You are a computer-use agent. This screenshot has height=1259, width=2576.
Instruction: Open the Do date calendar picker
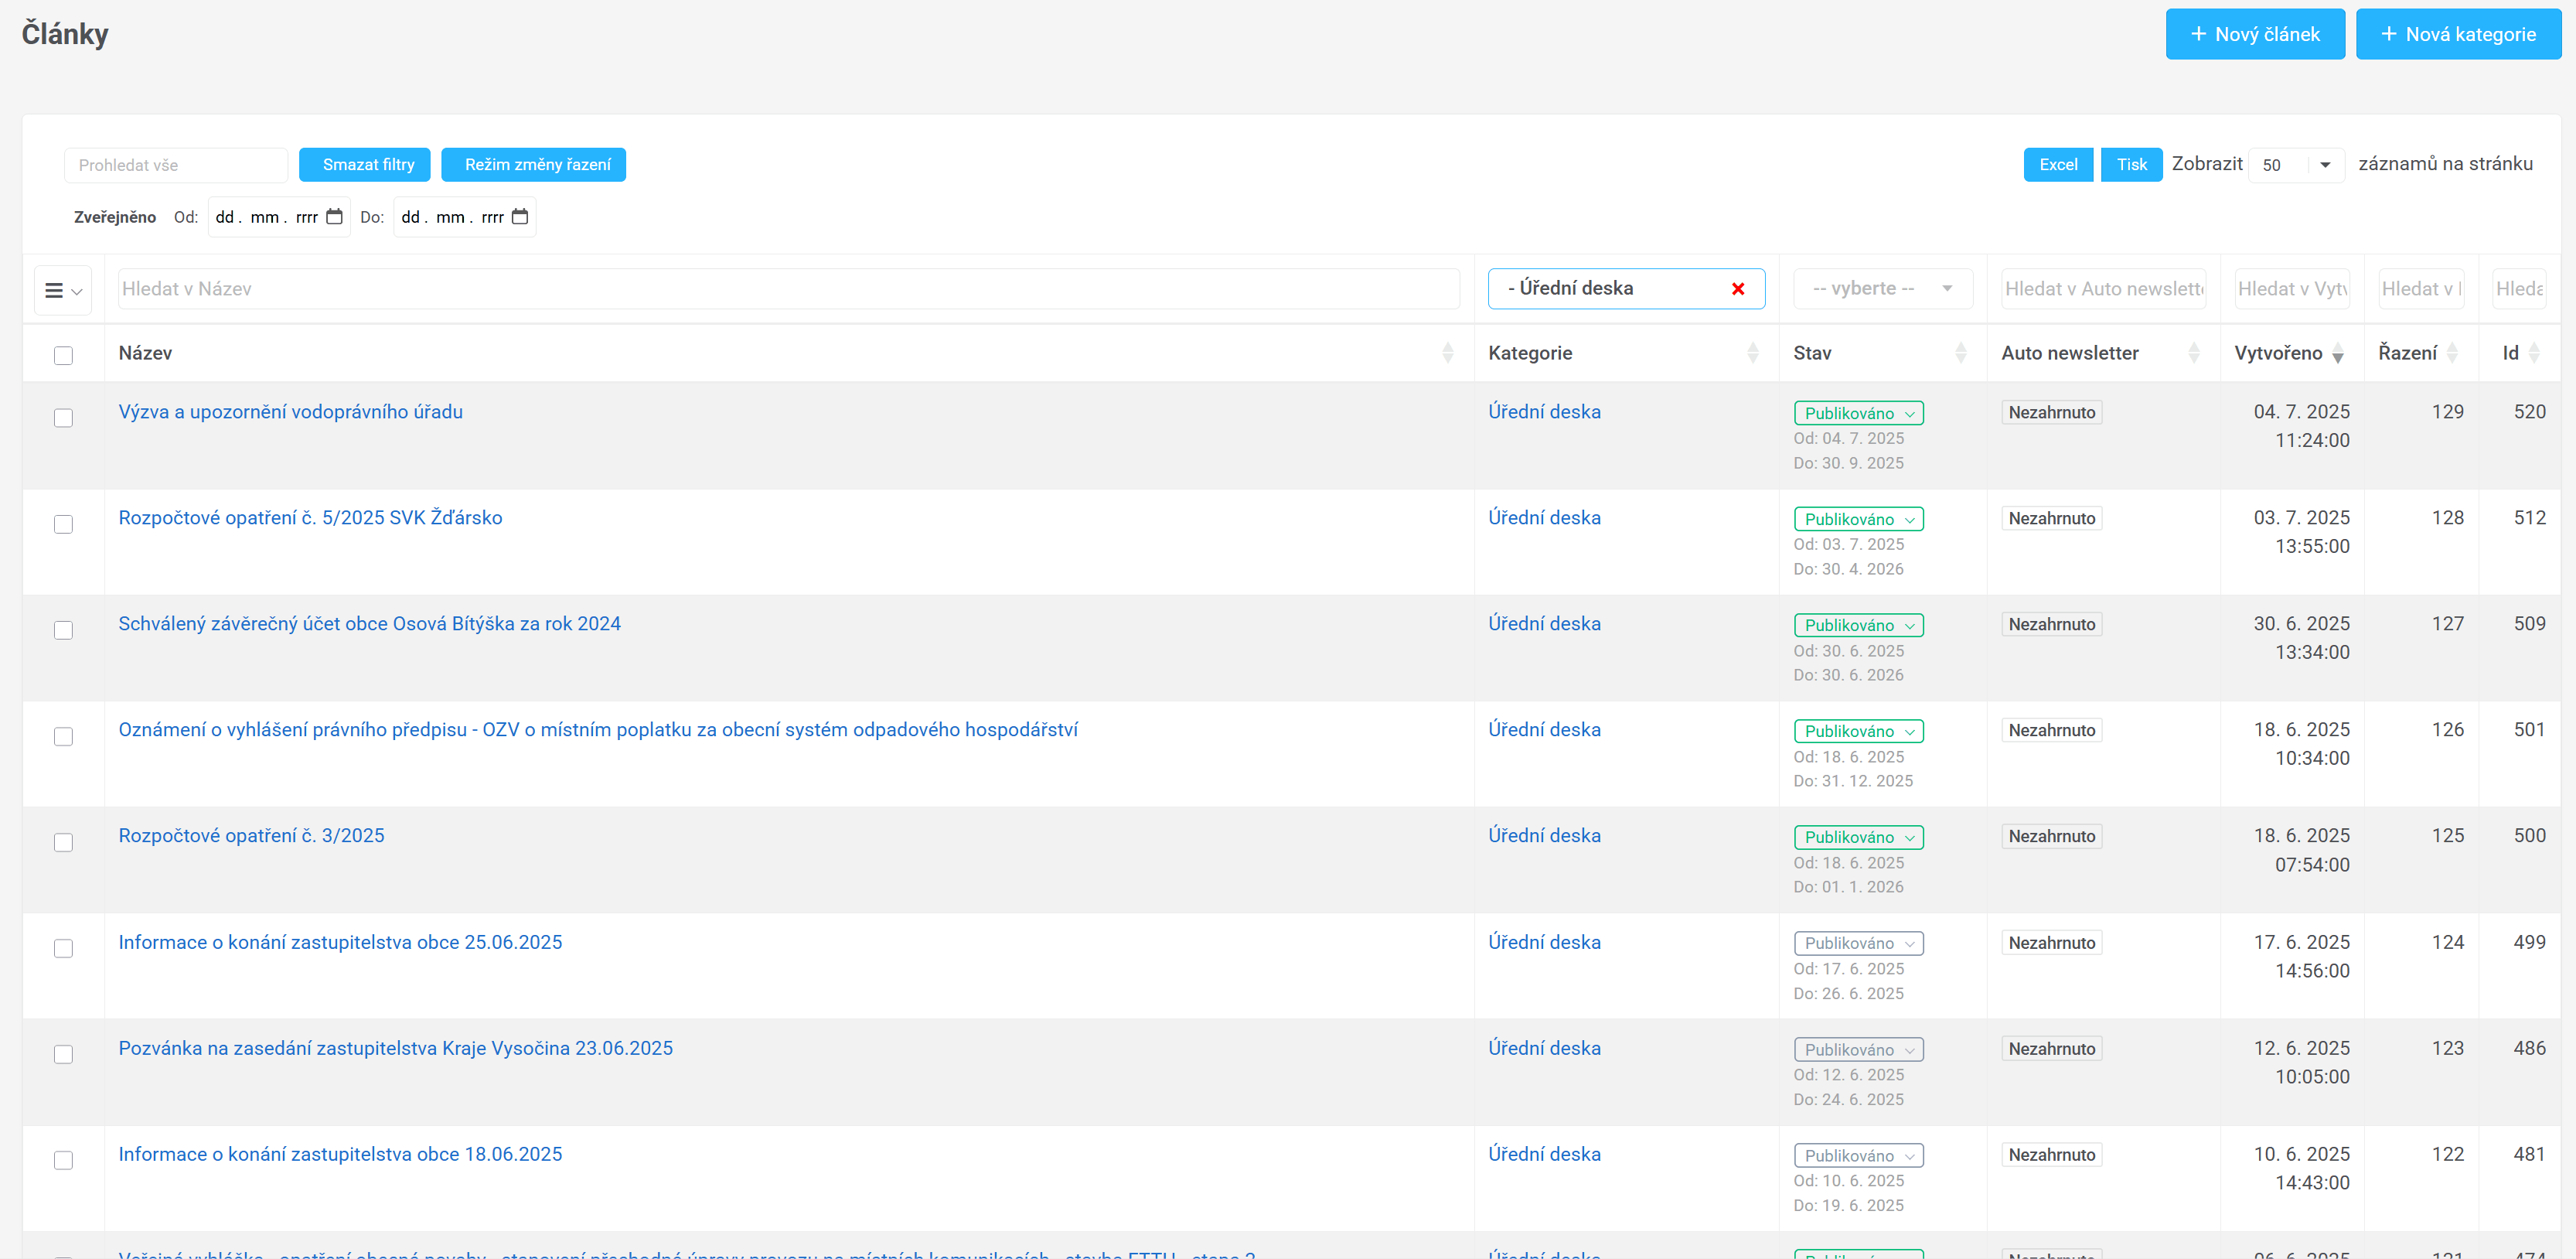(520, 217)
